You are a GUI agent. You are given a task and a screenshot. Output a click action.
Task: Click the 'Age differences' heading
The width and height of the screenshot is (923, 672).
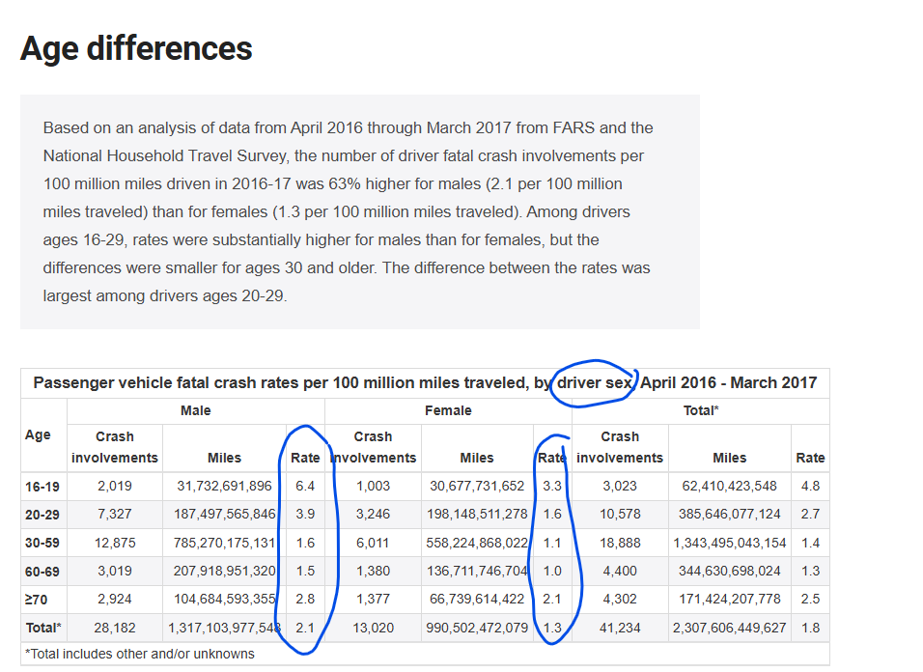click(136, 48)
